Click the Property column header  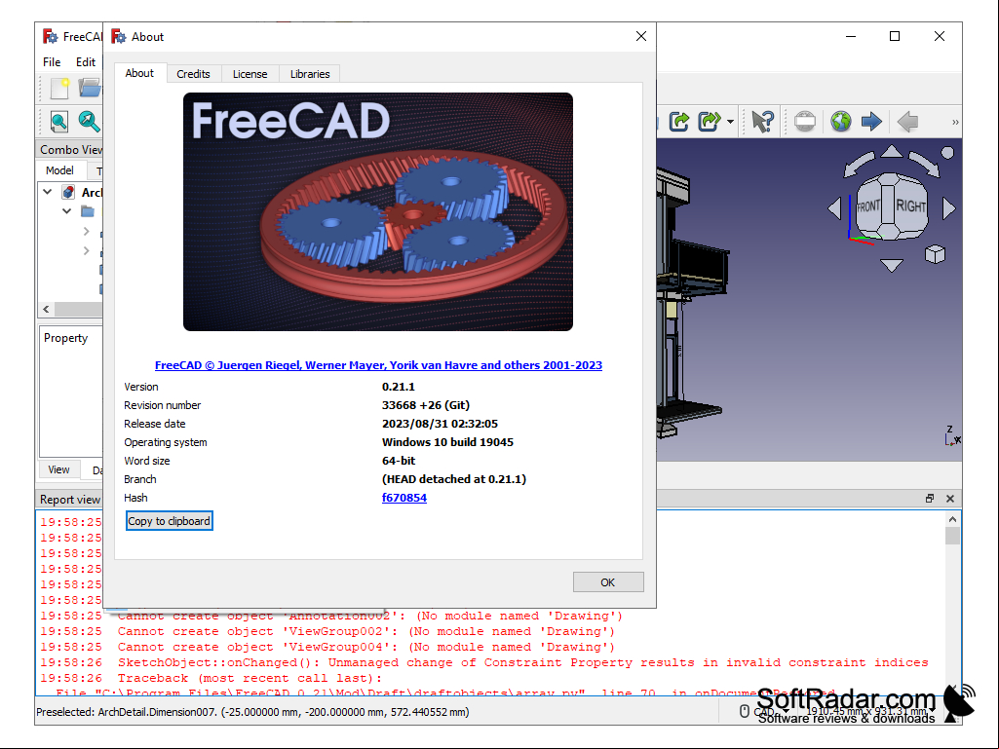coord(65,338)
